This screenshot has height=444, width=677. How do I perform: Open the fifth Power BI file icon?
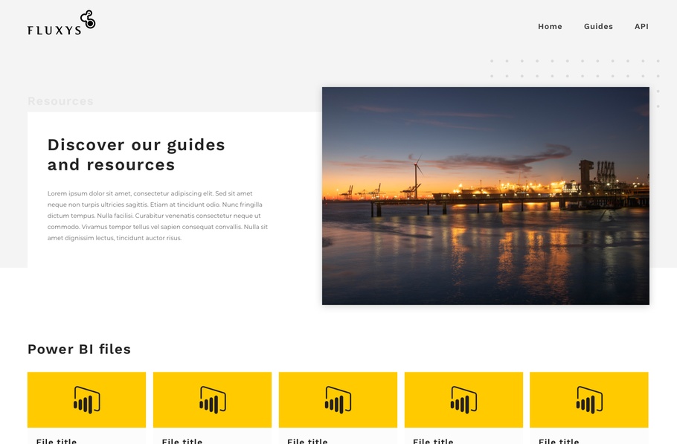pyautogui.click(x=589, y=400)
